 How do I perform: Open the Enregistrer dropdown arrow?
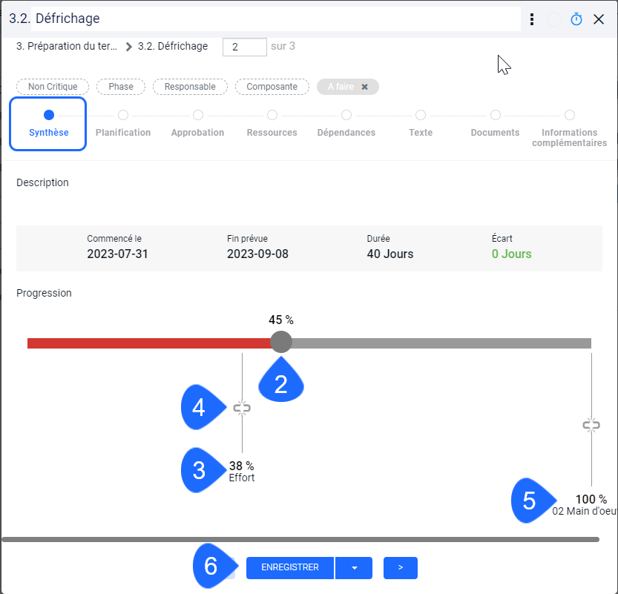(x=354, y=567)
